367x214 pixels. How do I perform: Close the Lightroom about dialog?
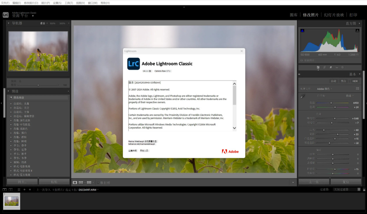(242, 51)
